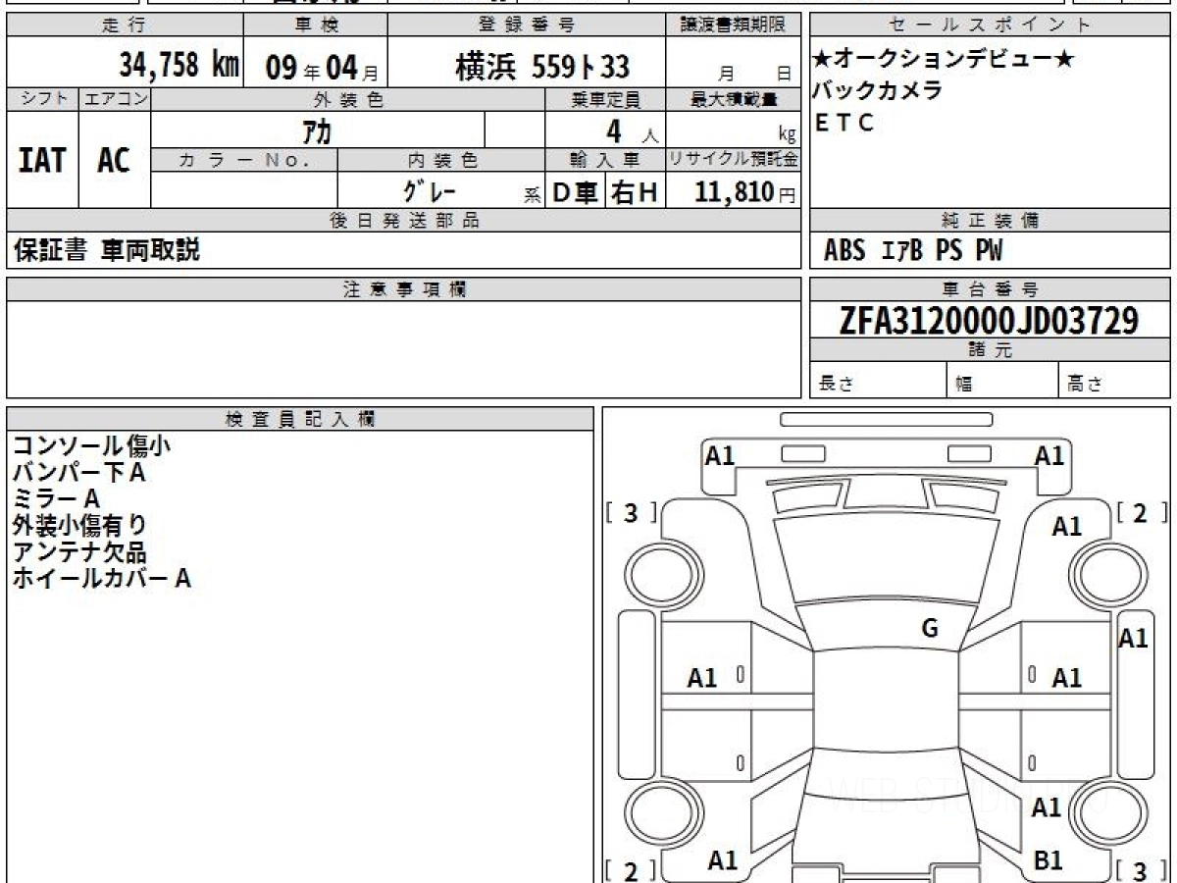Image resolution: width=1177 pixels, height=883 pixels.
Task: Select the chassis number ZFA3120000JD03729
Action: [x=989, y=320]
